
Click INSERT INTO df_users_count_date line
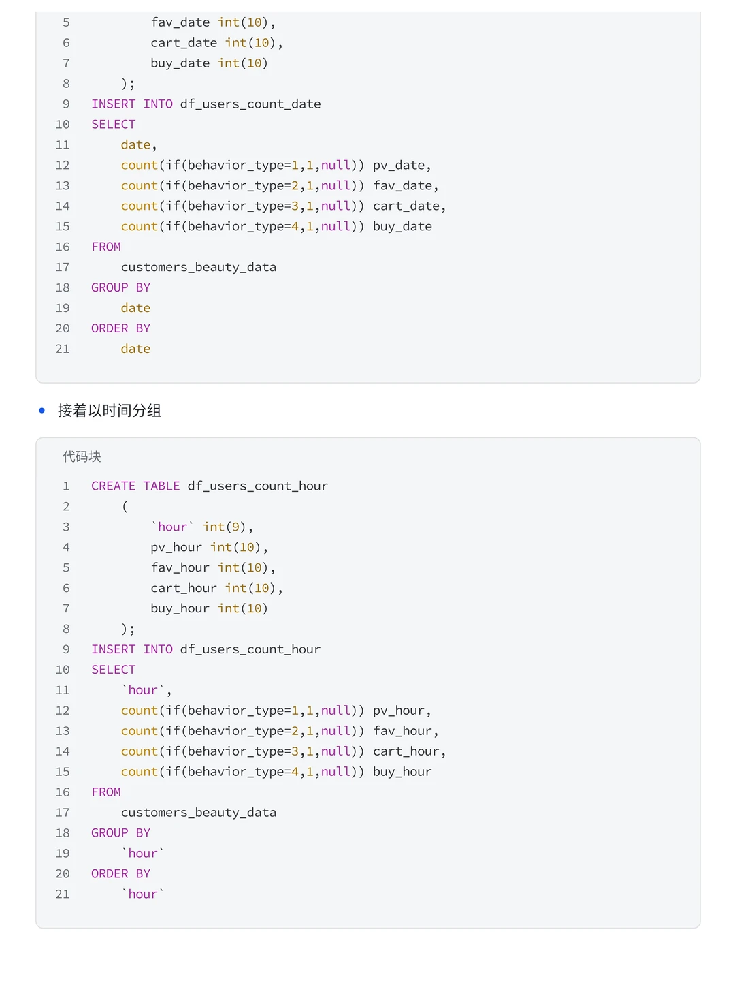(x=206, y=104)
